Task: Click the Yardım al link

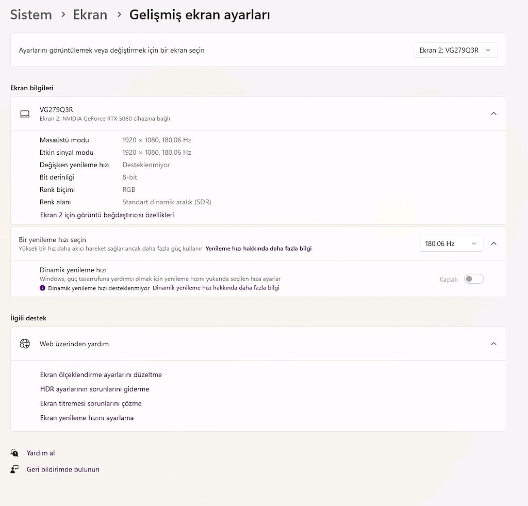Action: 40,453
